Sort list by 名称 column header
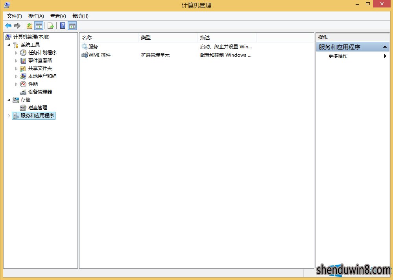This screenshot has width=393, height=280. 109,37
